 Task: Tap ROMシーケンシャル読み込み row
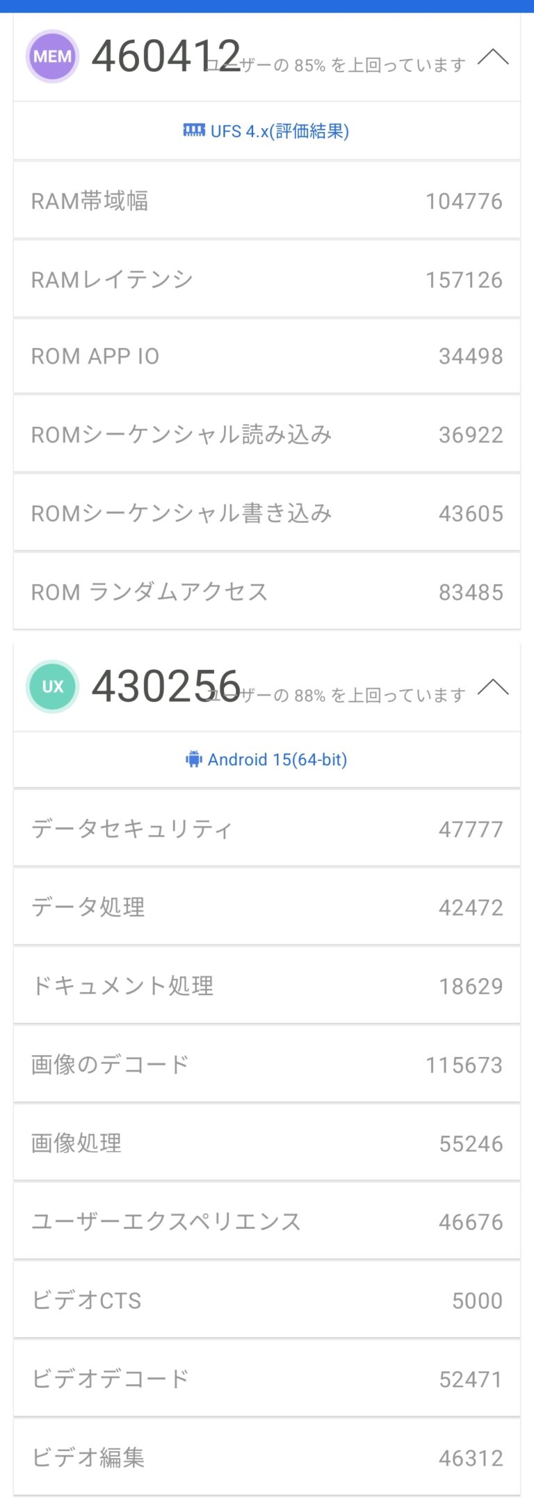point(267,435)
